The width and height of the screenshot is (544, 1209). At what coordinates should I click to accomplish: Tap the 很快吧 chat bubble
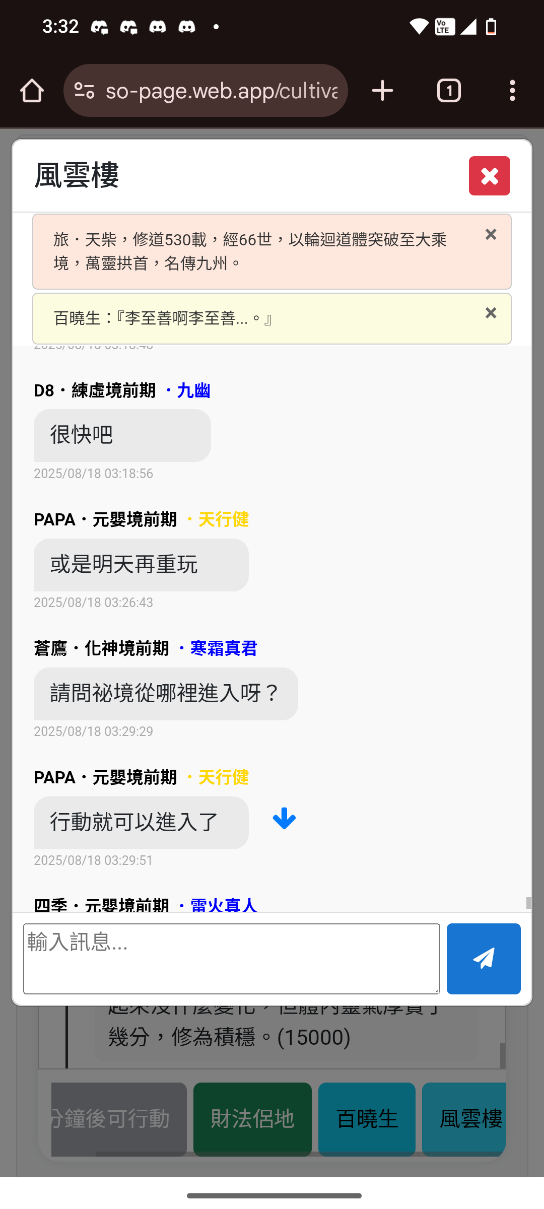(x=122, y=435)
